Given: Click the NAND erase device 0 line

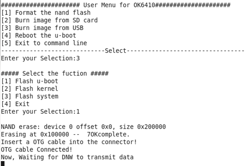Looking at the screenshot, I should (83, 127).
